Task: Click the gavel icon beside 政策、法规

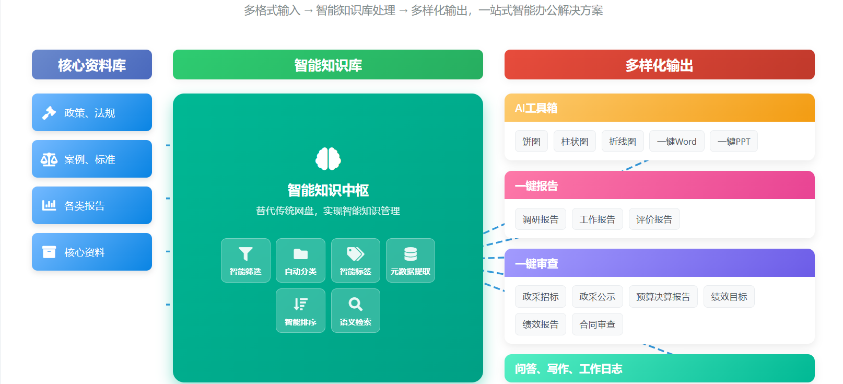Action: [x=49, y=113]
